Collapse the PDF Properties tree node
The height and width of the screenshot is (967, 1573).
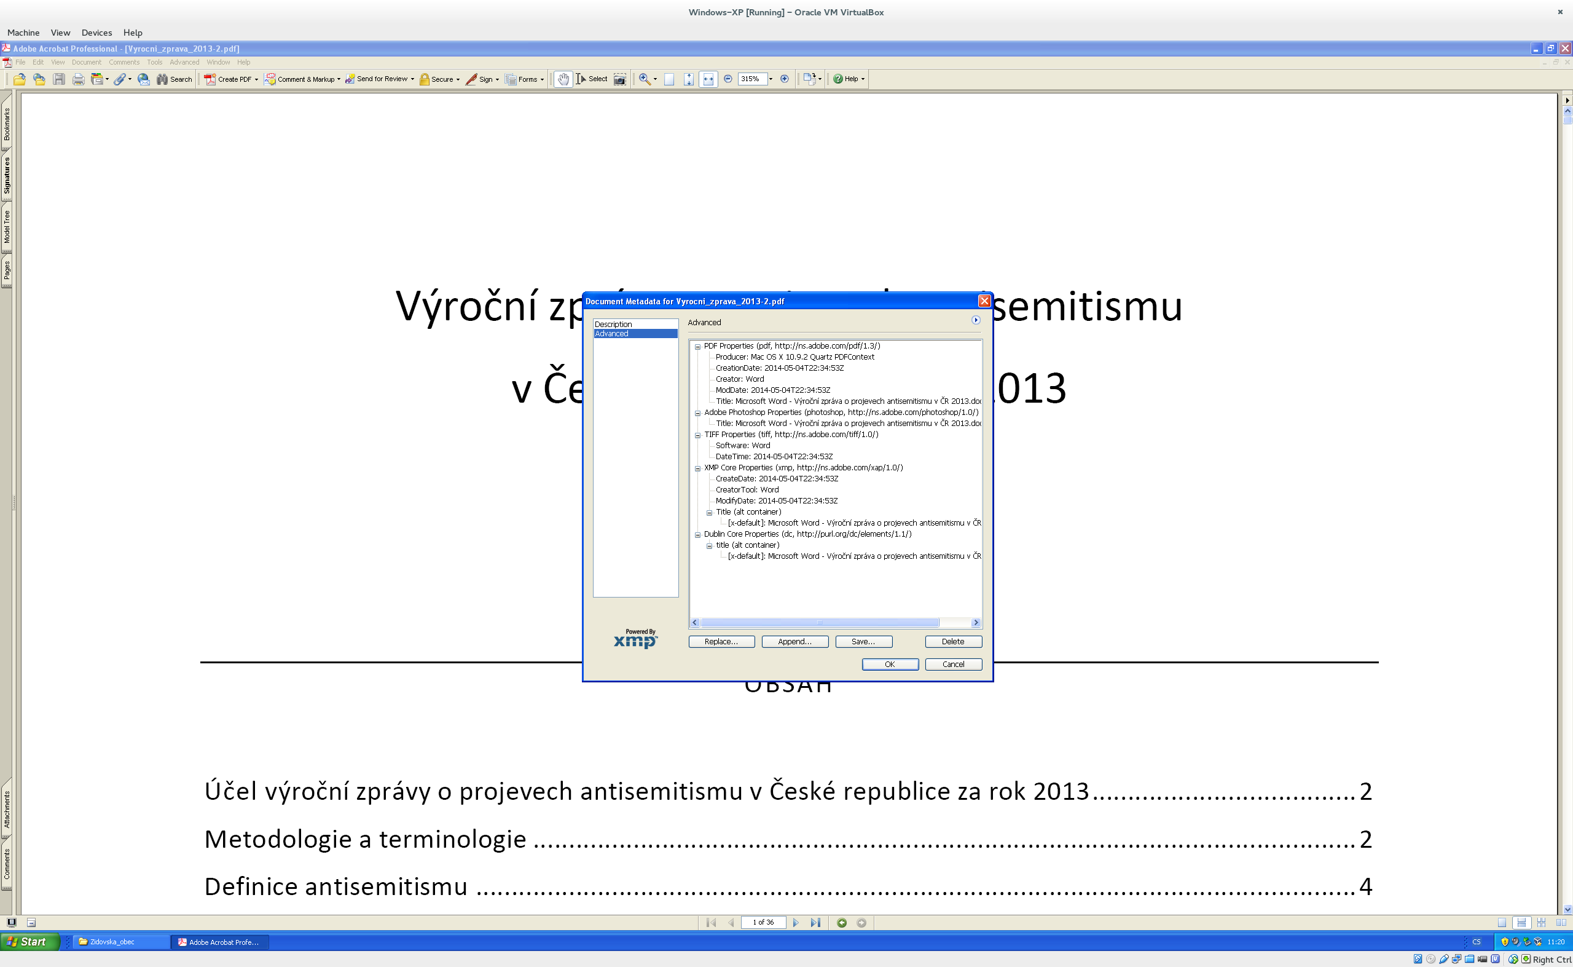(697, 347)
